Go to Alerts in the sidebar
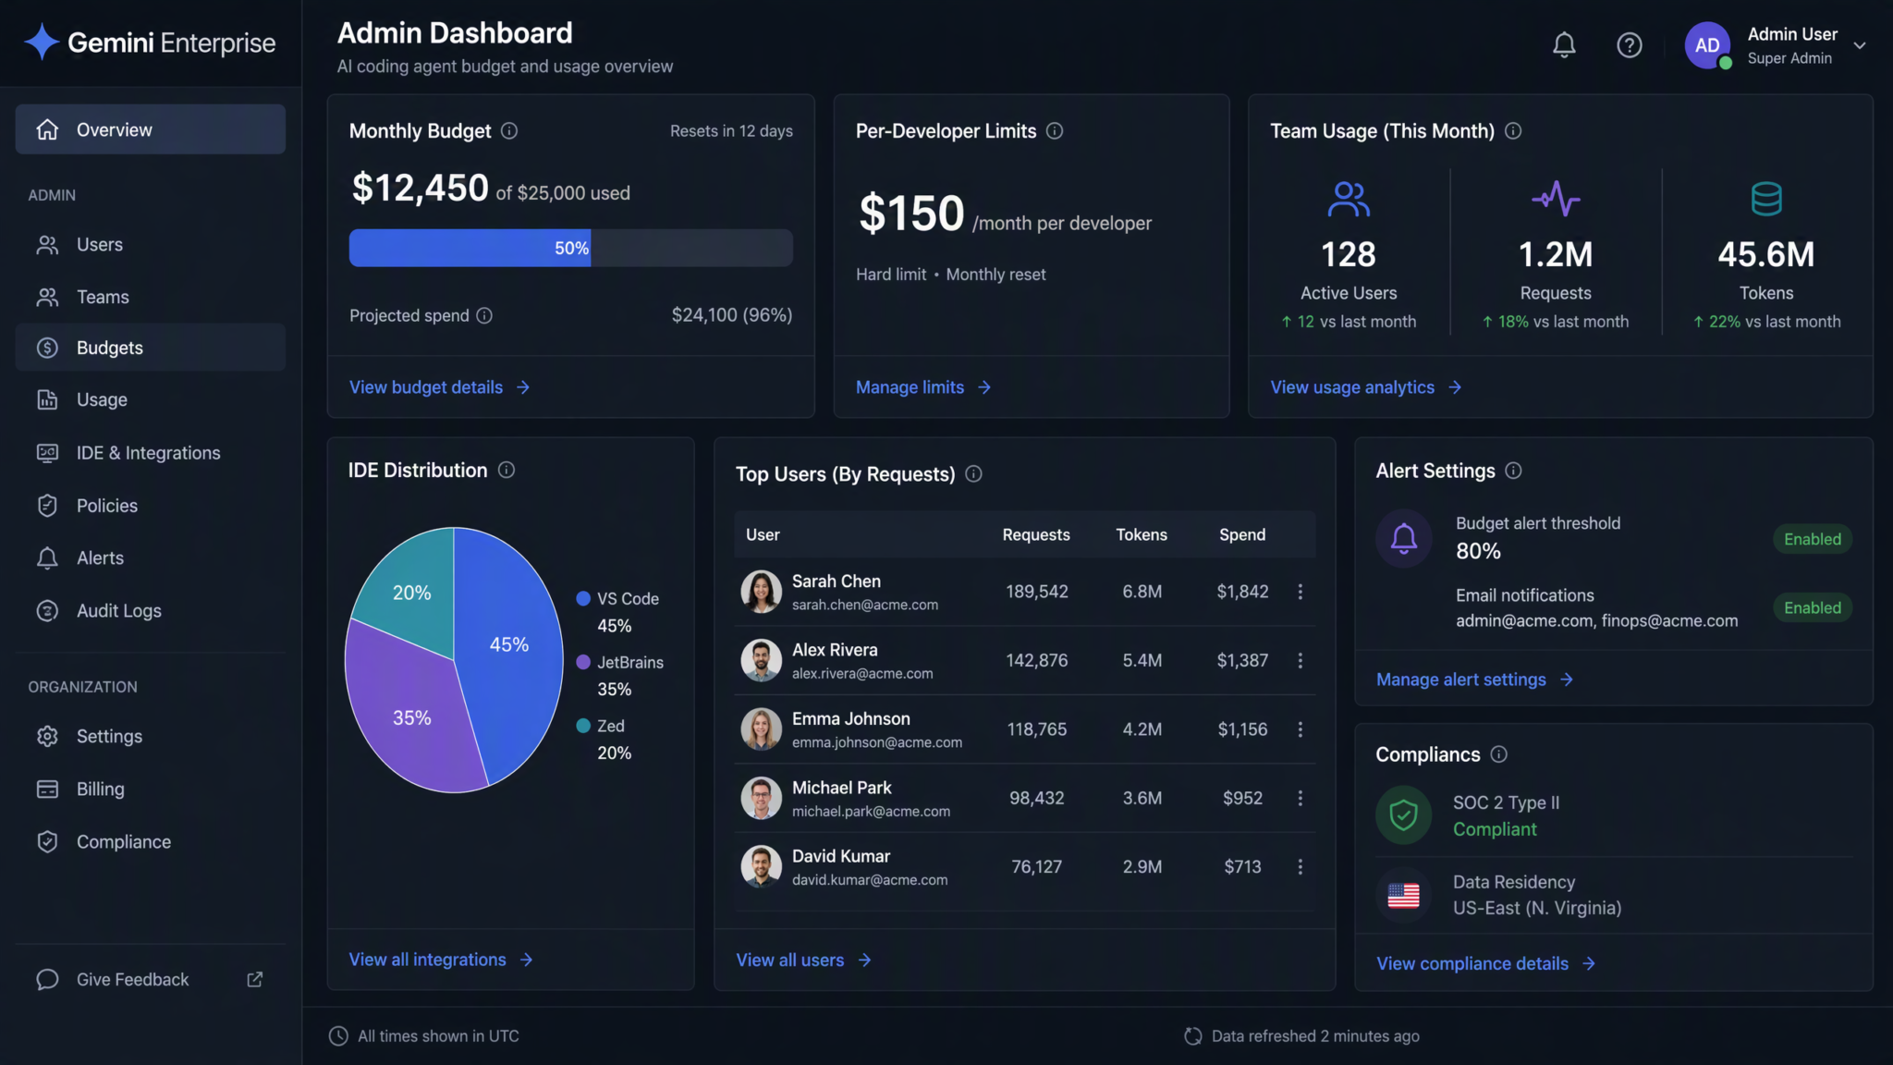The image size is (1893, 1065). (x=150, y=557)
